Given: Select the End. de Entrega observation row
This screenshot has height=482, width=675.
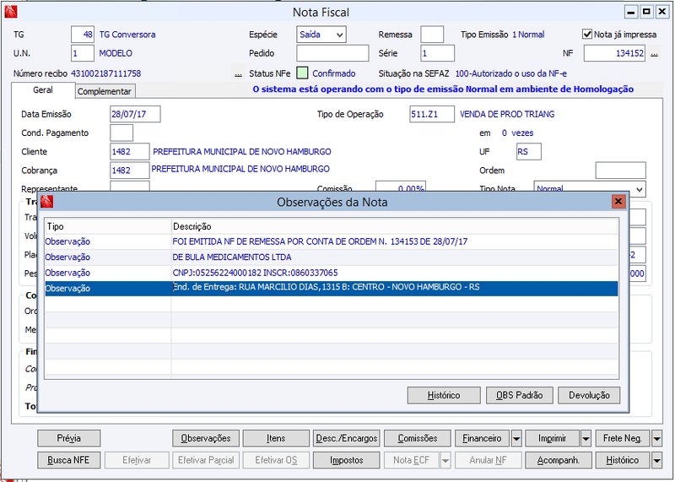Looking at the screenshot, I should pos(332,288).
